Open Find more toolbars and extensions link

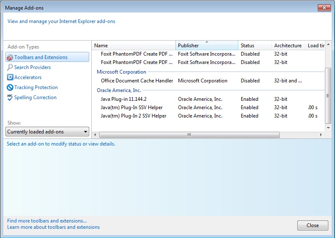pyautogui.click(x=47, y=221)
